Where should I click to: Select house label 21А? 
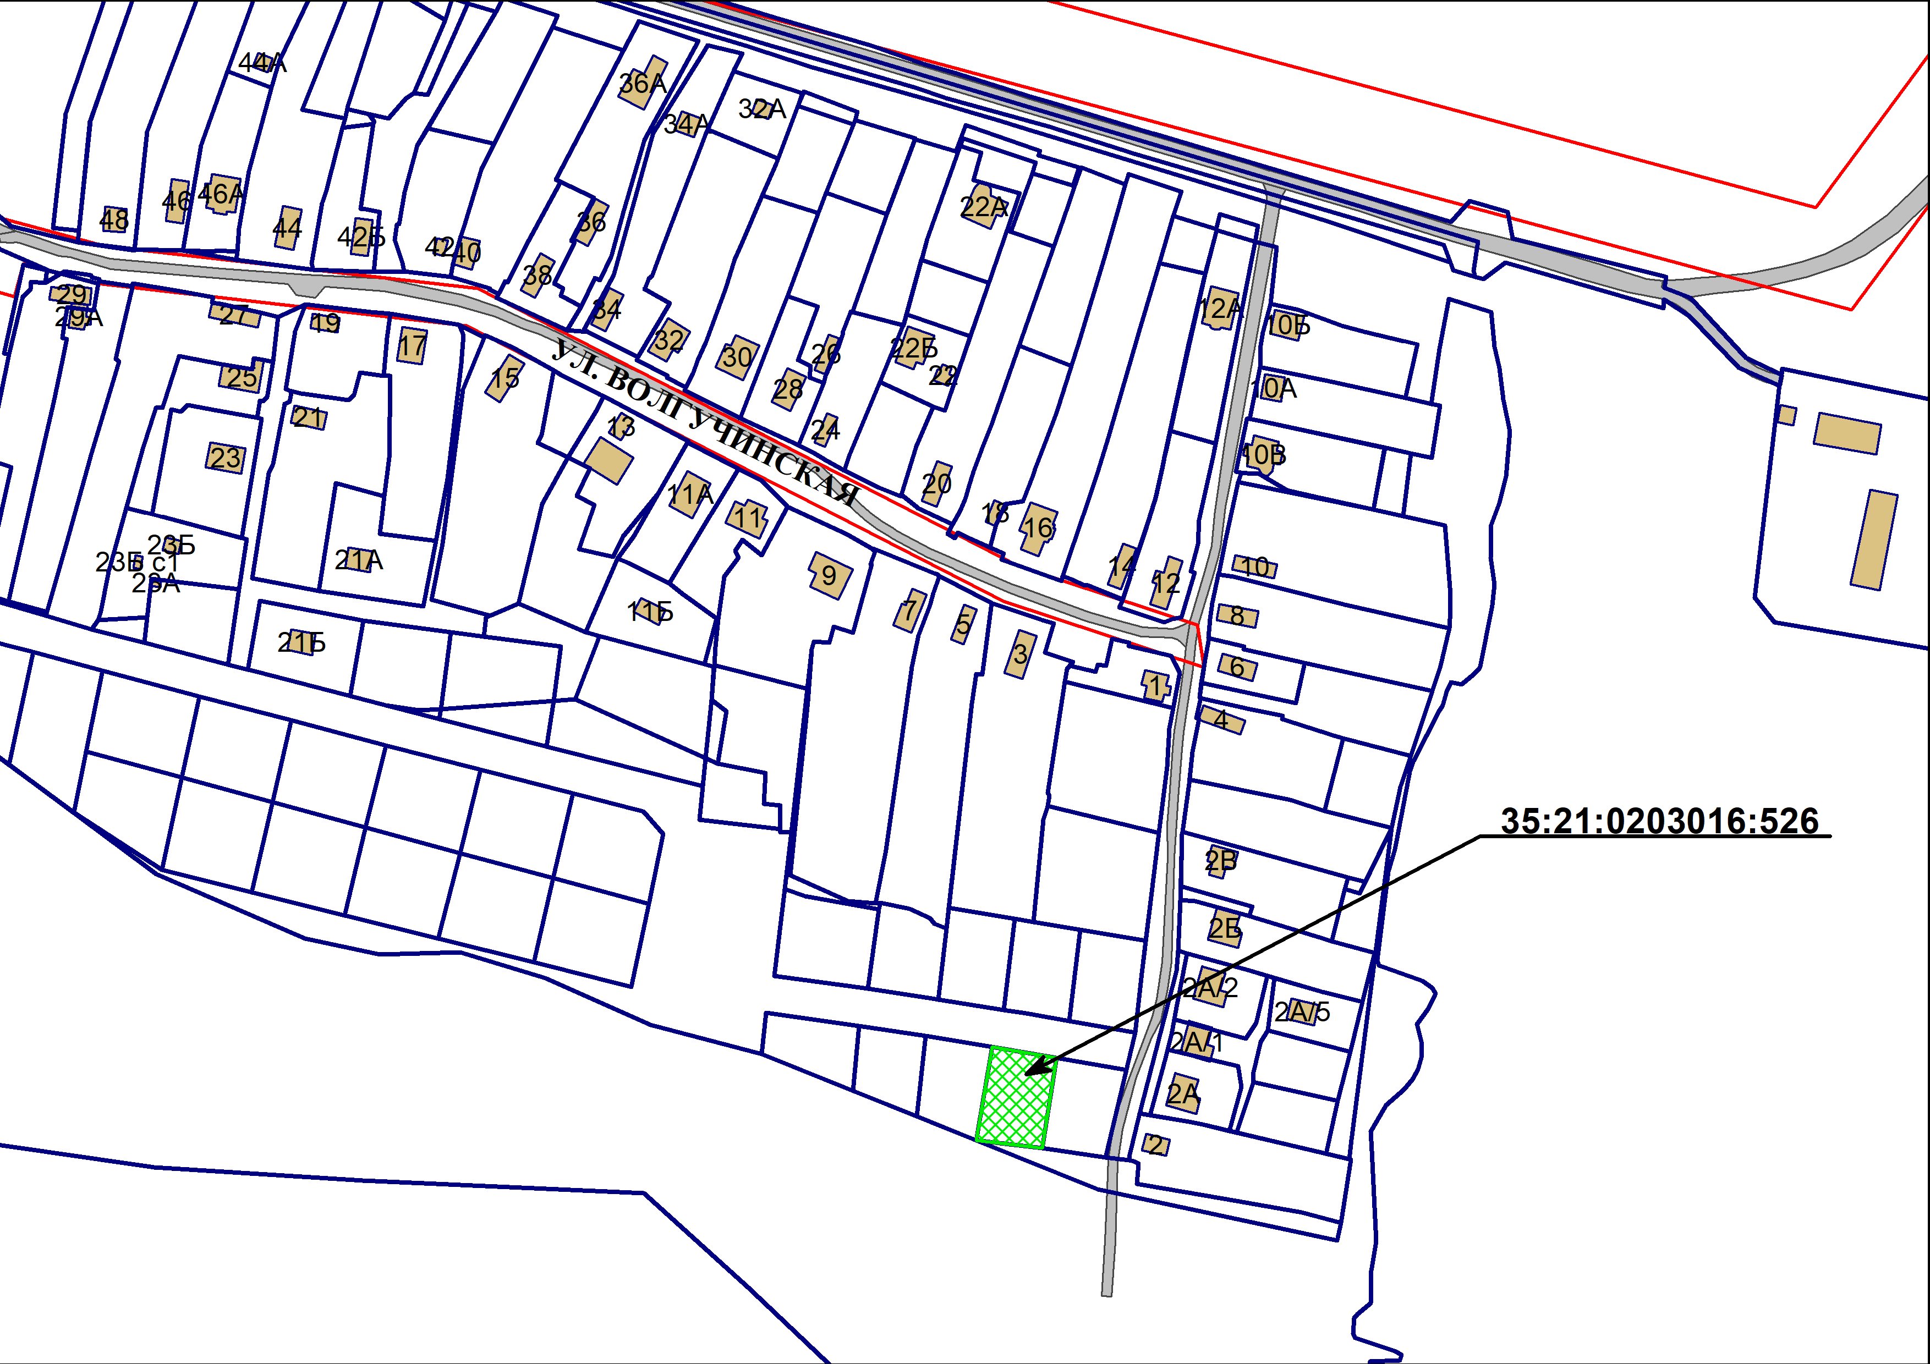(359, 560)
